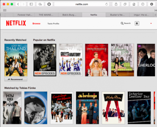Click the Search label
This screenshot has width=157, height=127.
coord(127,23)
